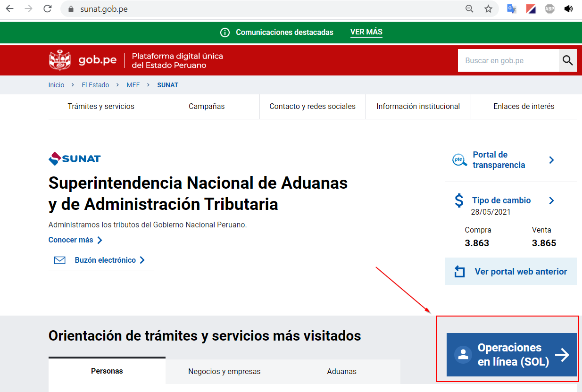582x392 pixels.
Task: Open the Información institucional menu
Action: click(x=418, y=107)
